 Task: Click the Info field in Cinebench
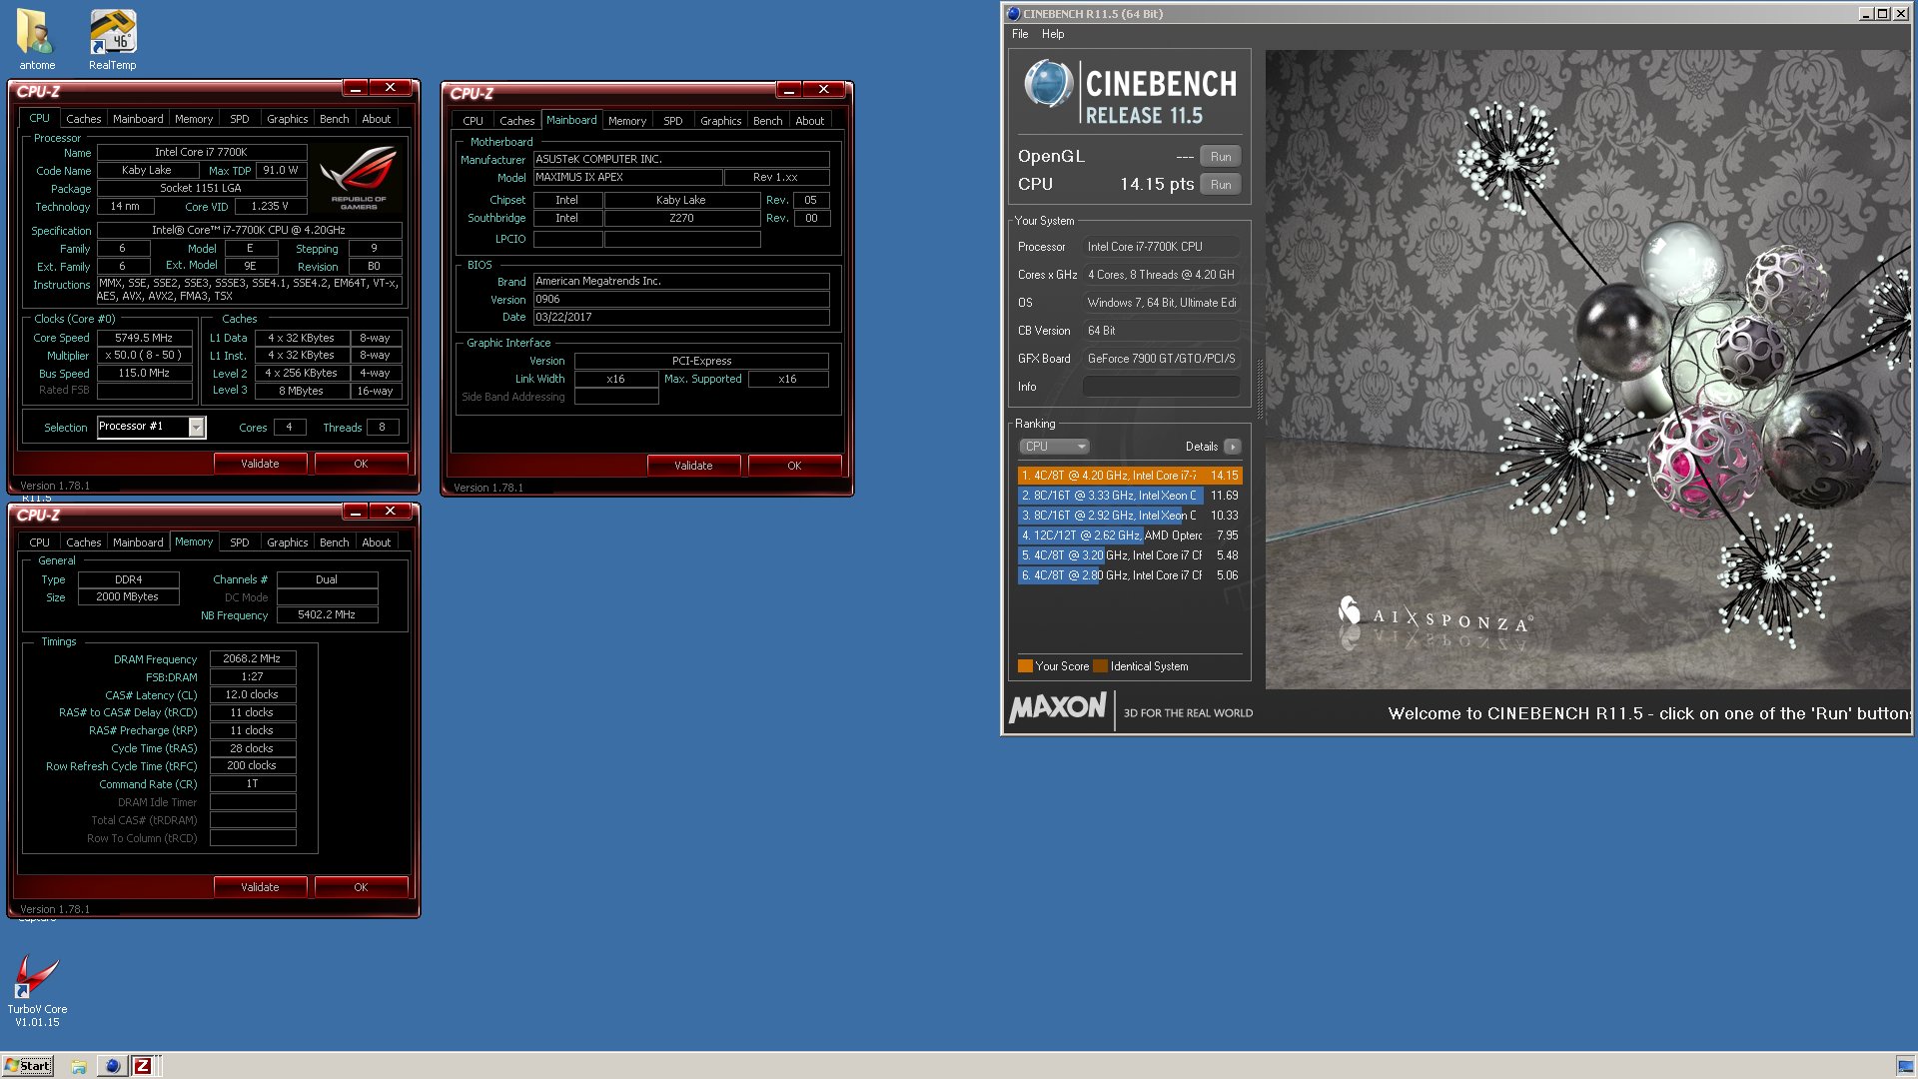[1161, 387]
